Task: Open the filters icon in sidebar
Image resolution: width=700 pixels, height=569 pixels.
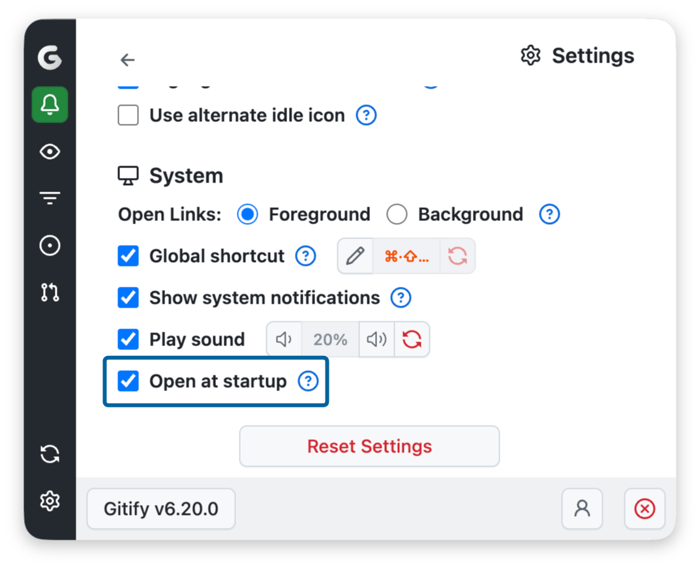Action: pos(50,198)
